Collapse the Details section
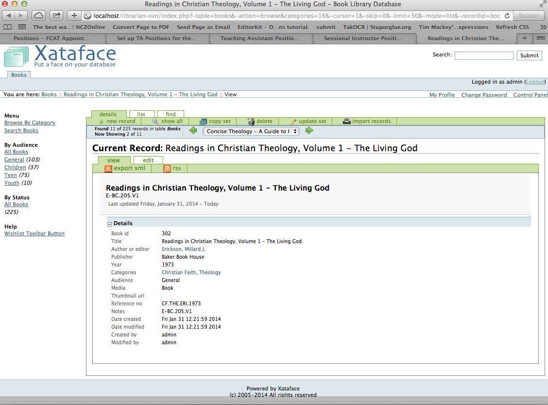 click(109, 224)
